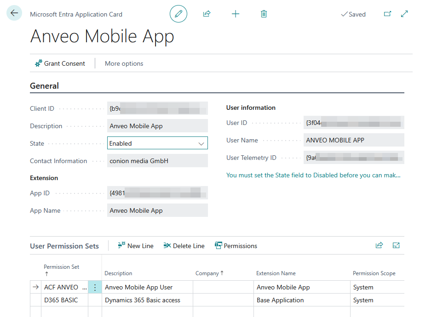Screen dimensions: 443x317
Task: Click Base Application extension name cell
Action: (x=302, y=300)
